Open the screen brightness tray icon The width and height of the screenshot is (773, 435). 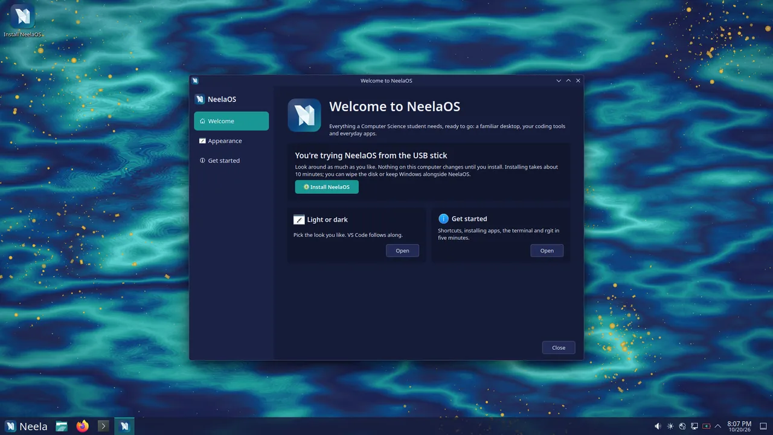(x=670, y=426)
